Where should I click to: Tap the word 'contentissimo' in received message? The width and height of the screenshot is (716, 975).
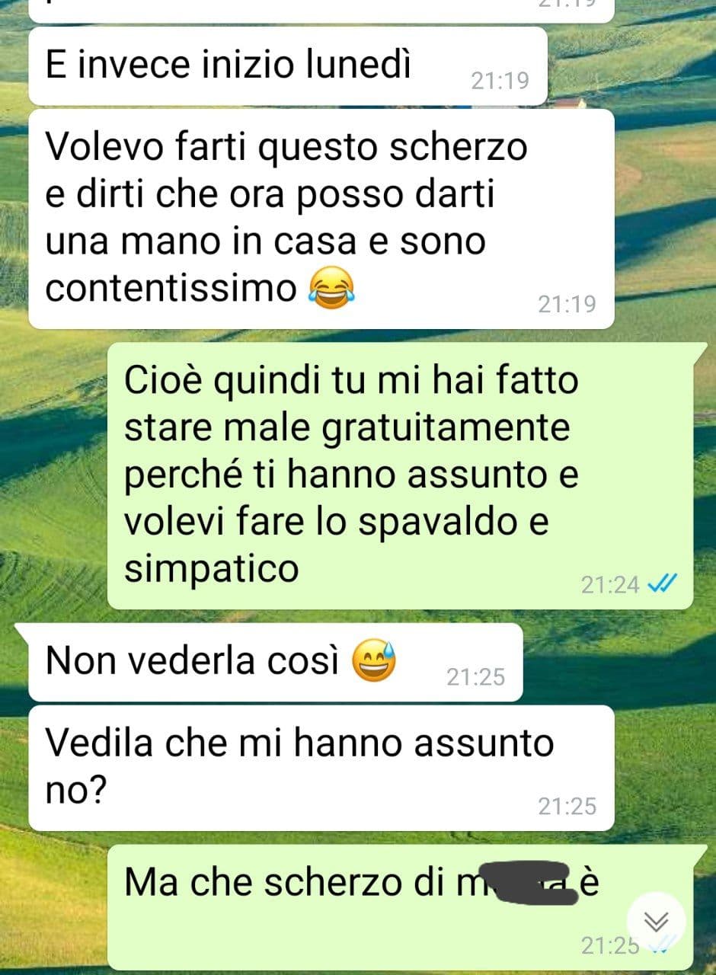click(171, 288)
